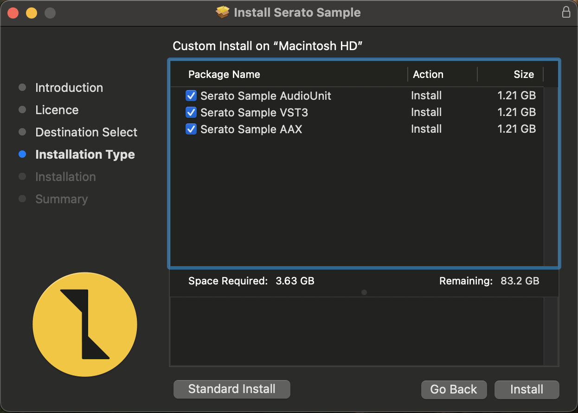The image size is (578, 413).
Task: Click the 1.21 GB size of VST3
Action: 517,112
